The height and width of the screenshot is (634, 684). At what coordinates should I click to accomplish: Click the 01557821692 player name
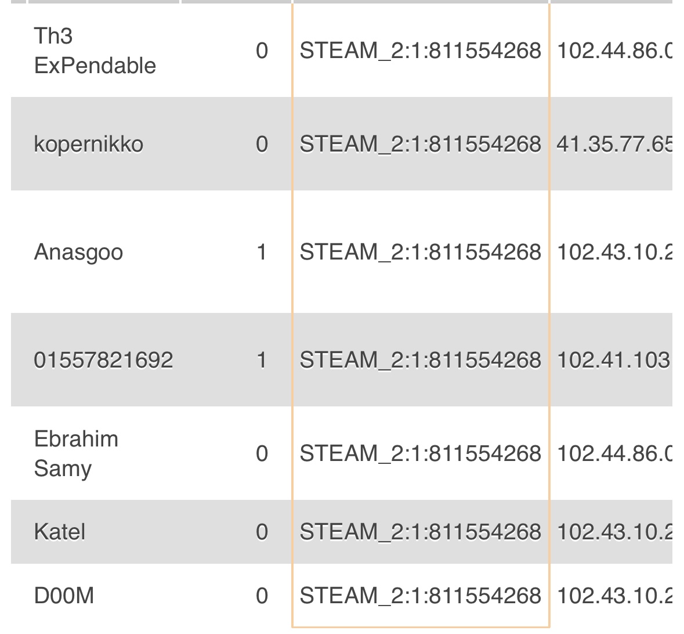103,360
